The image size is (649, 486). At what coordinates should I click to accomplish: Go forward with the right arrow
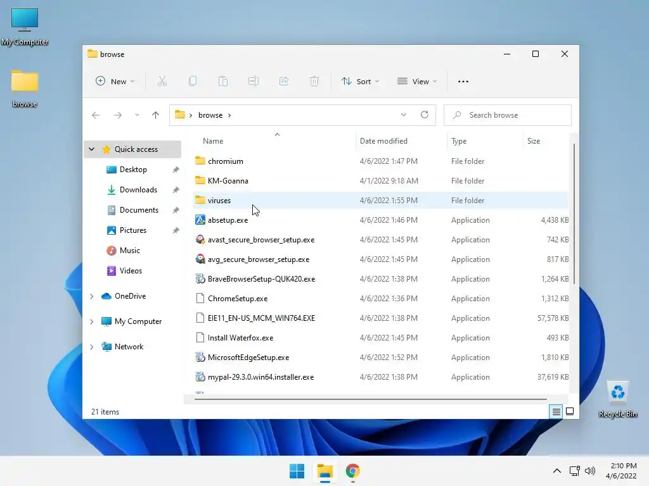click(118, 115)
